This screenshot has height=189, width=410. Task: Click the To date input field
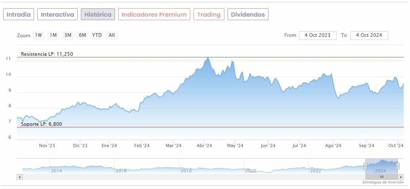click(x=369, y=35)
